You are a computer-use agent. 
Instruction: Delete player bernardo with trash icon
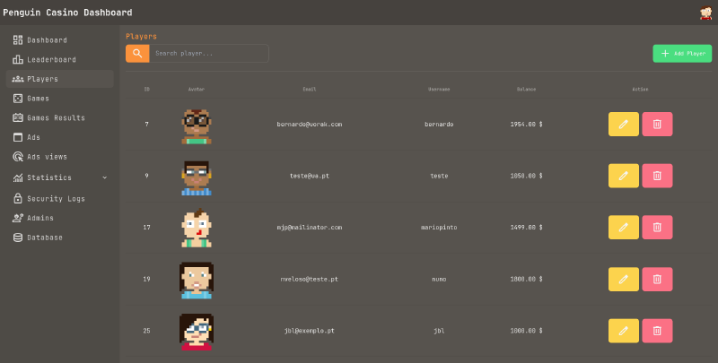click(657, 125)
